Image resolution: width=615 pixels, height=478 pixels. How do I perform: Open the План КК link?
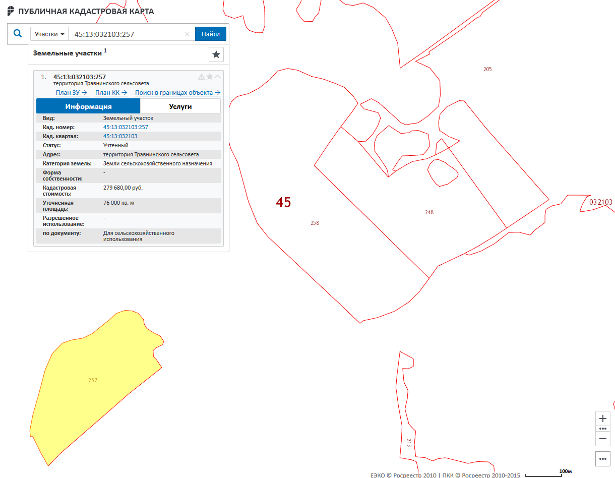point(111,93)
